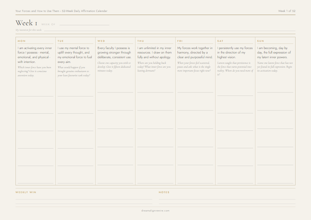Select the MON column heading

coord(22,41)
